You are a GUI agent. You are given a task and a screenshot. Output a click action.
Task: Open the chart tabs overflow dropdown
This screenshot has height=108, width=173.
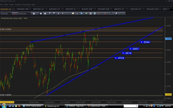point(168,9)
